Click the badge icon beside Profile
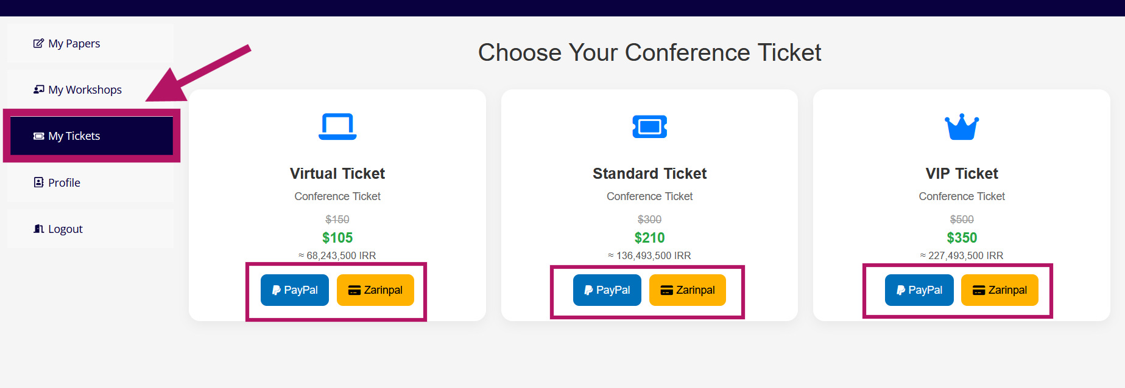This screenshot has height=388, width=1125. (x=38, y=182)
